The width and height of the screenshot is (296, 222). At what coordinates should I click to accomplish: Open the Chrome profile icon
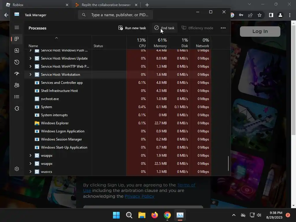click(280, 15)
